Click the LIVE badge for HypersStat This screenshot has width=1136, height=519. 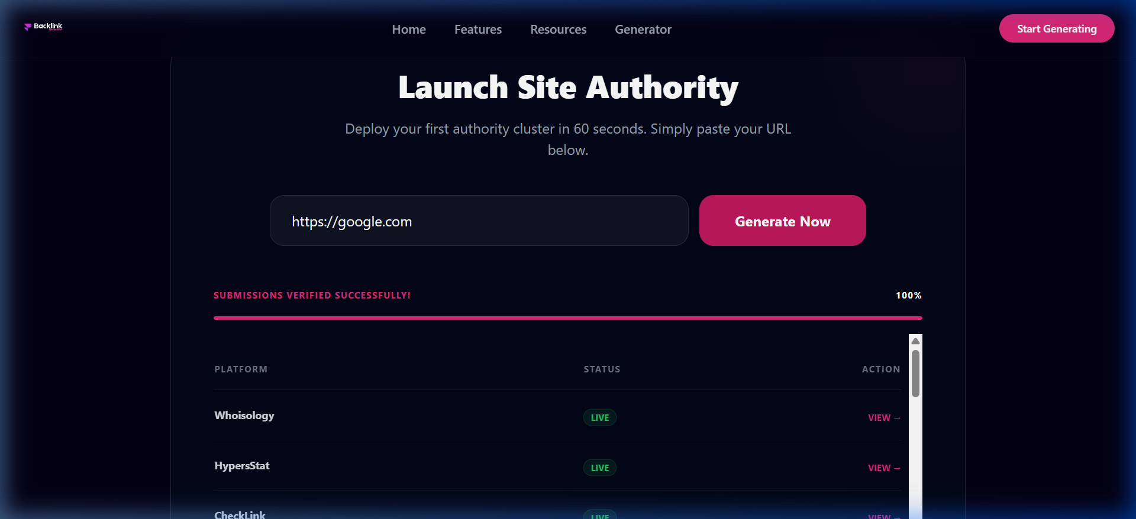tap(599, 468)
